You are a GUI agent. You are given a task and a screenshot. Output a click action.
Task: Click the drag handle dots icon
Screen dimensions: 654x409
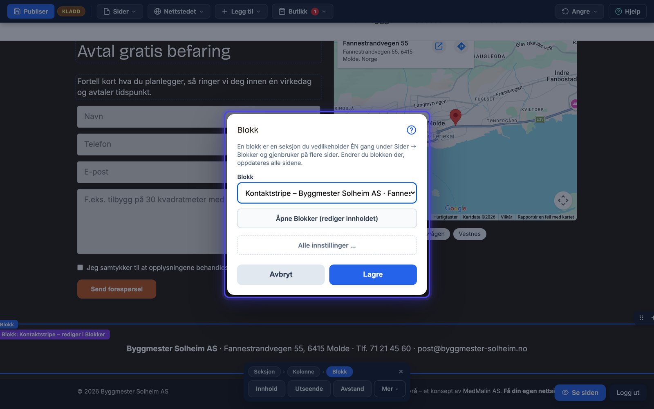641,318
